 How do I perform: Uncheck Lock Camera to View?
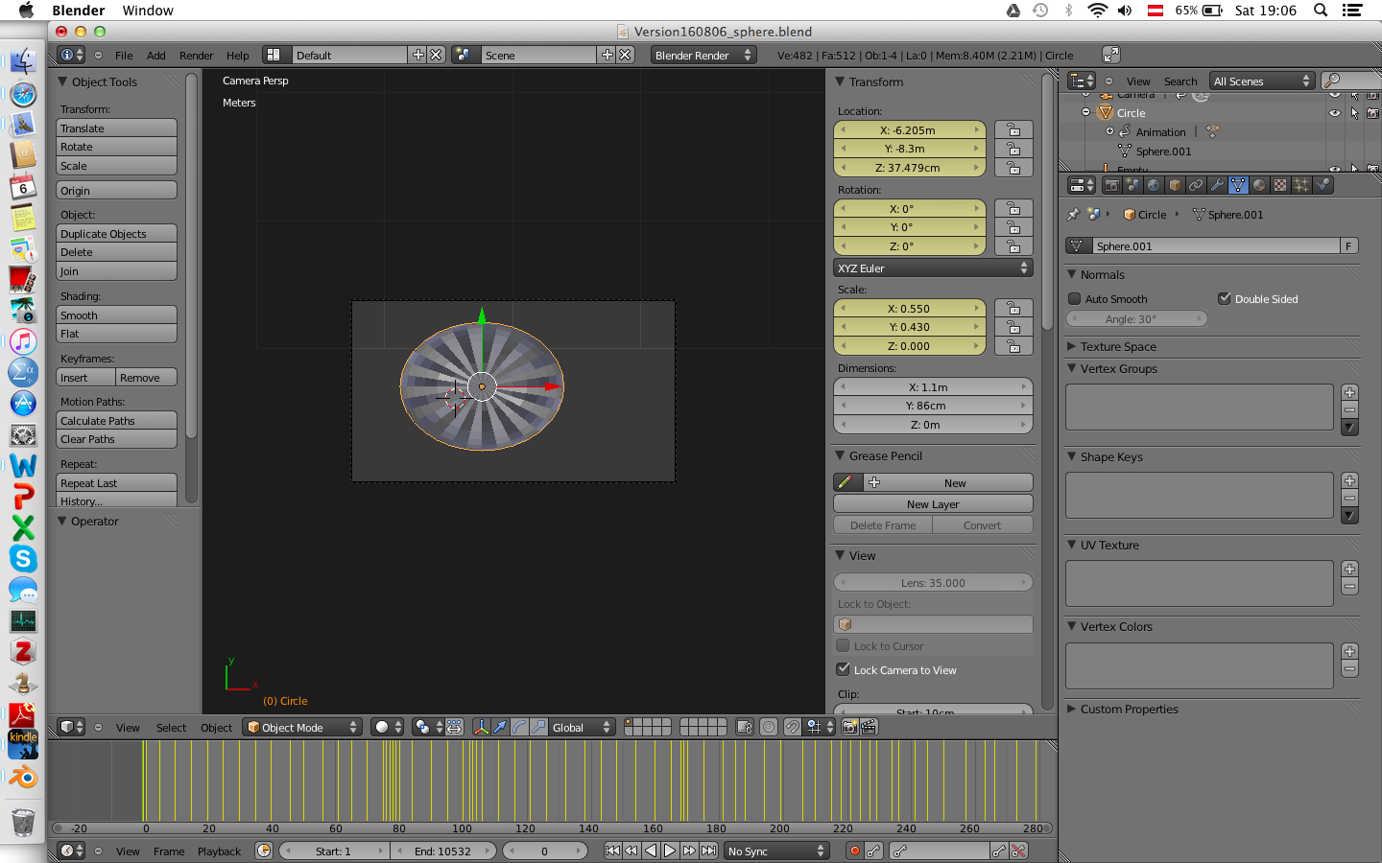pyautogui.click(x=843, y=669)
